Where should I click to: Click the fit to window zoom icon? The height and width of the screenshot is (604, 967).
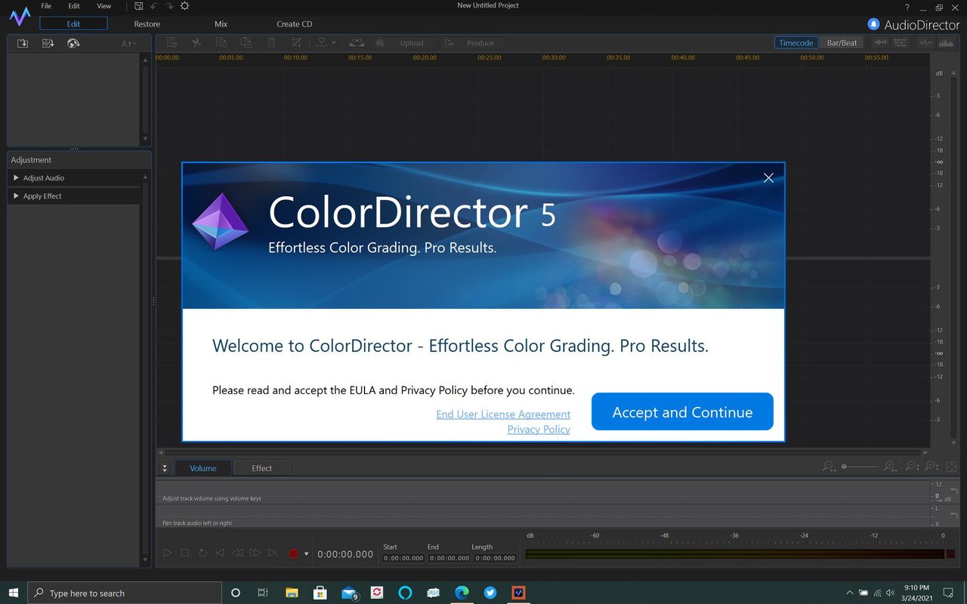pos(952,467)
